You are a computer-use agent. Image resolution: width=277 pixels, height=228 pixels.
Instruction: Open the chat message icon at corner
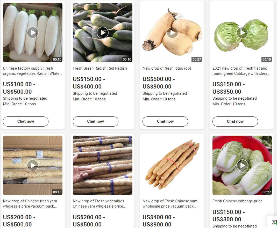[x=274, y=222]
